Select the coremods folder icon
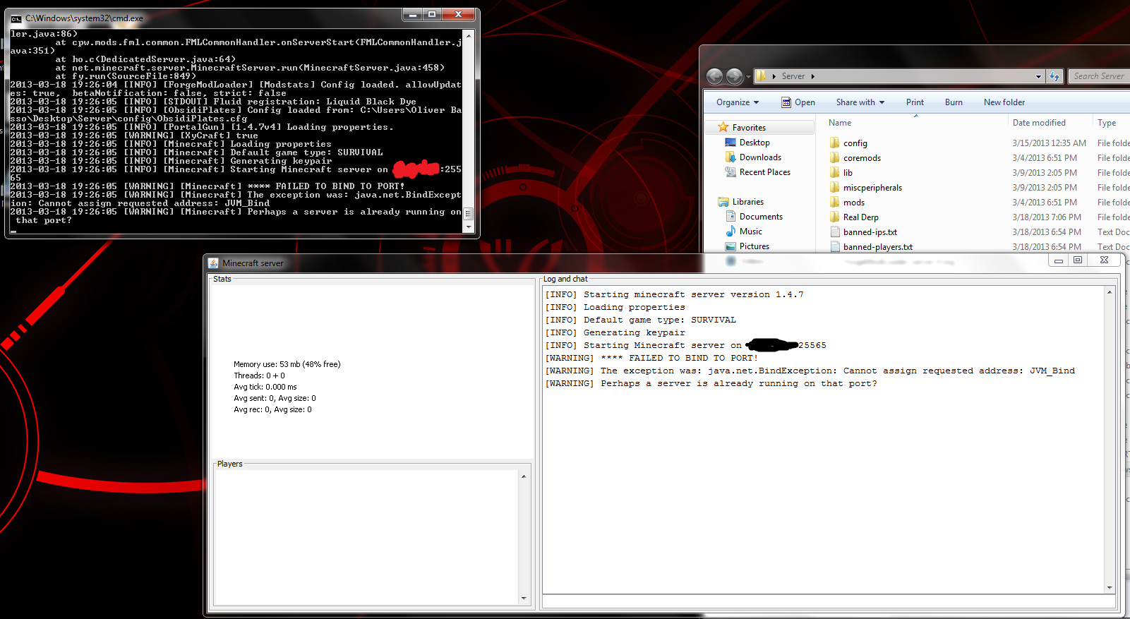Viewport: 1130px width, 619px height. pyautogui.click(x=835, y=157)
